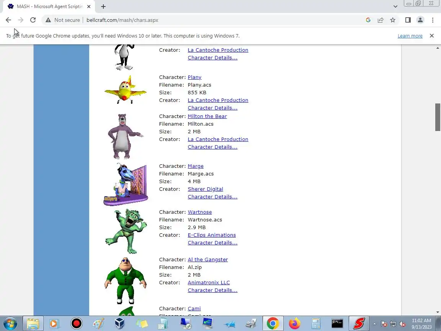Open Character Details for Wartnose
Image resolution: width=441 pixels, height=331 pixels.
pos(212,243)
